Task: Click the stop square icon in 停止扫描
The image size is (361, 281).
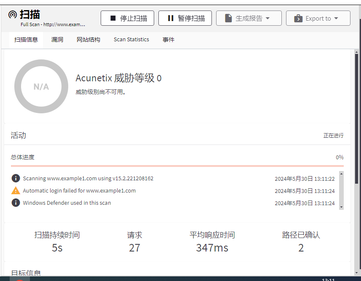Action: tap(113, 18)
